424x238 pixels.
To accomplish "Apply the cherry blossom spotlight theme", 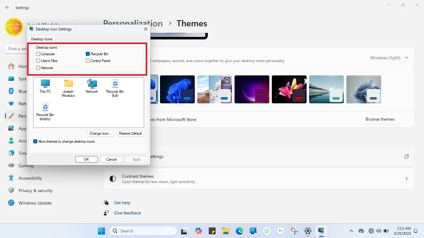I will pyautogui.click(x=215, y=89).
